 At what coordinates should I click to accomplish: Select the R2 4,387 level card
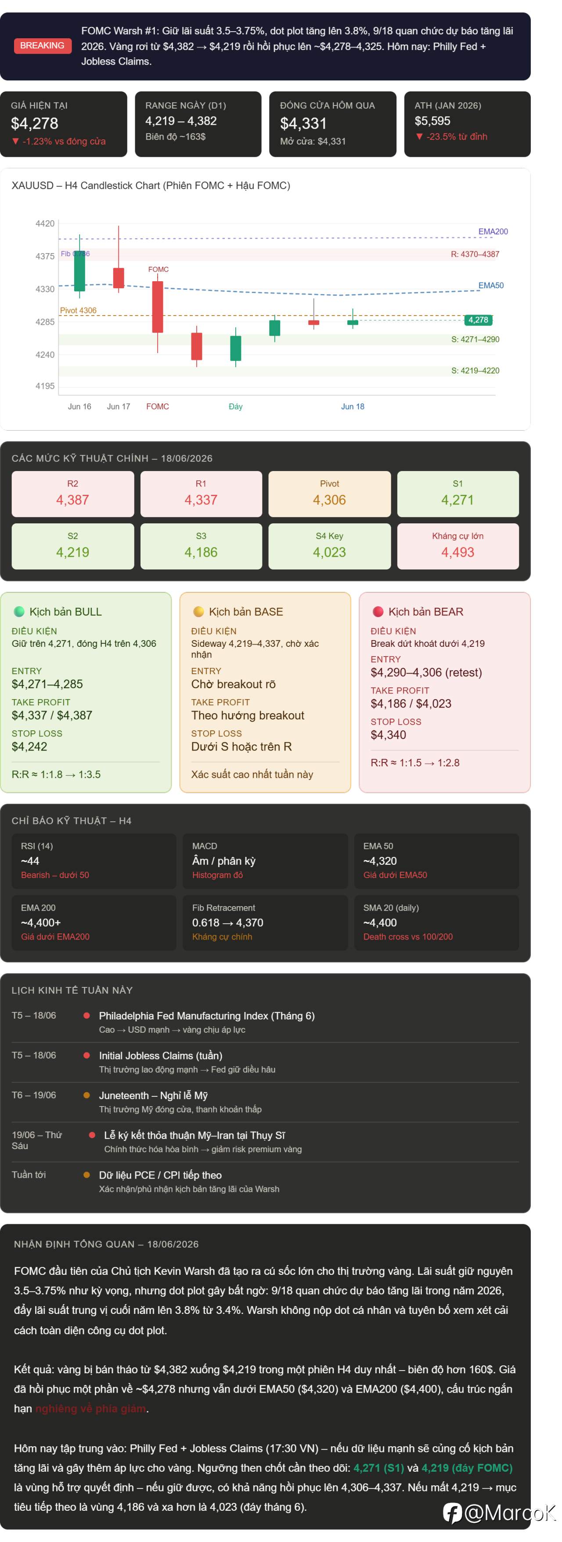[72, 494]
